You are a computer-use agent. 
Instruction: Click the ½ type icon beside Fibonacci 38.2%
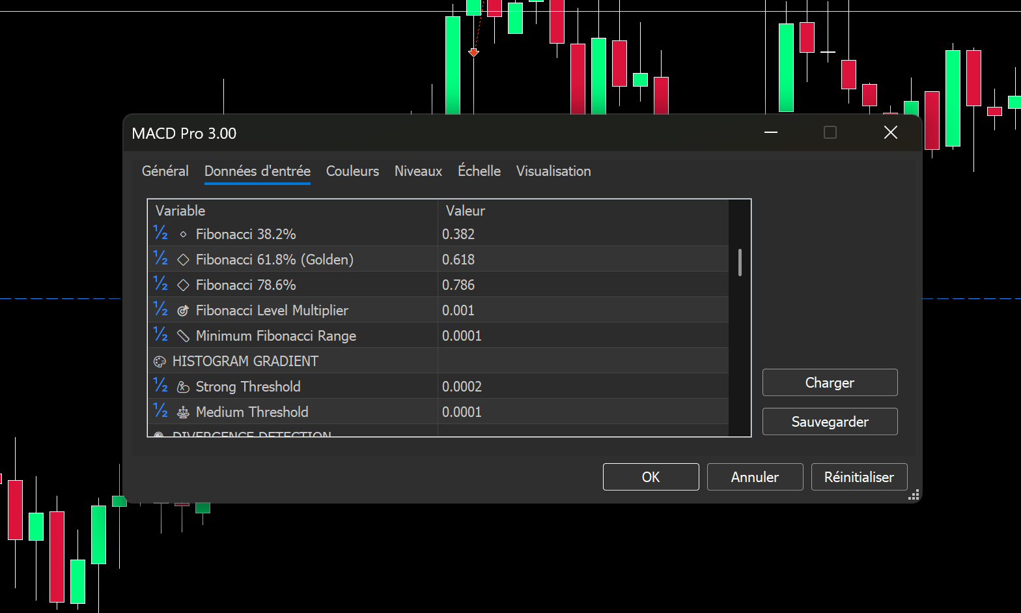click(161, 233)
